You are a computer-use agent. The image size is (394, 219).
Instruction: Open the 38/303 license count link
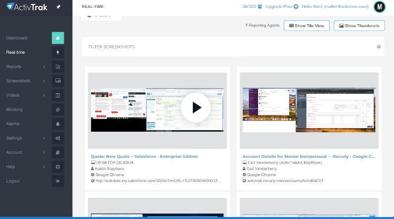click(x=249, y=6)
